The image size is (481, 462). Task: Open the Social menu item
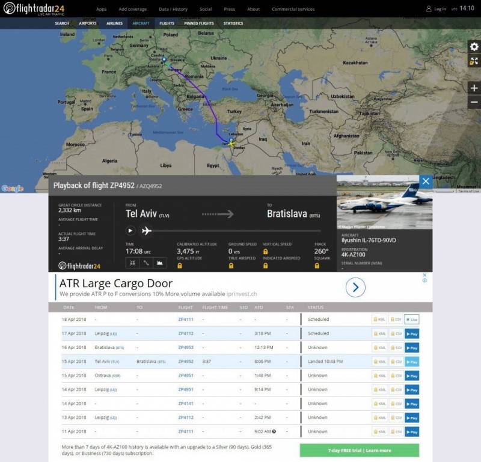tap(206, 9)
